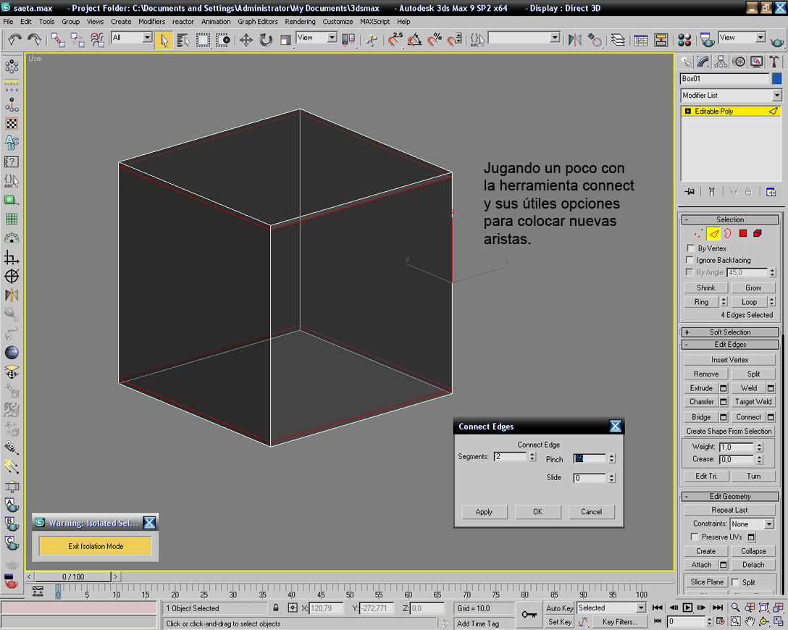
Task: Toggle Angle Snap icon
Action: 414,40
